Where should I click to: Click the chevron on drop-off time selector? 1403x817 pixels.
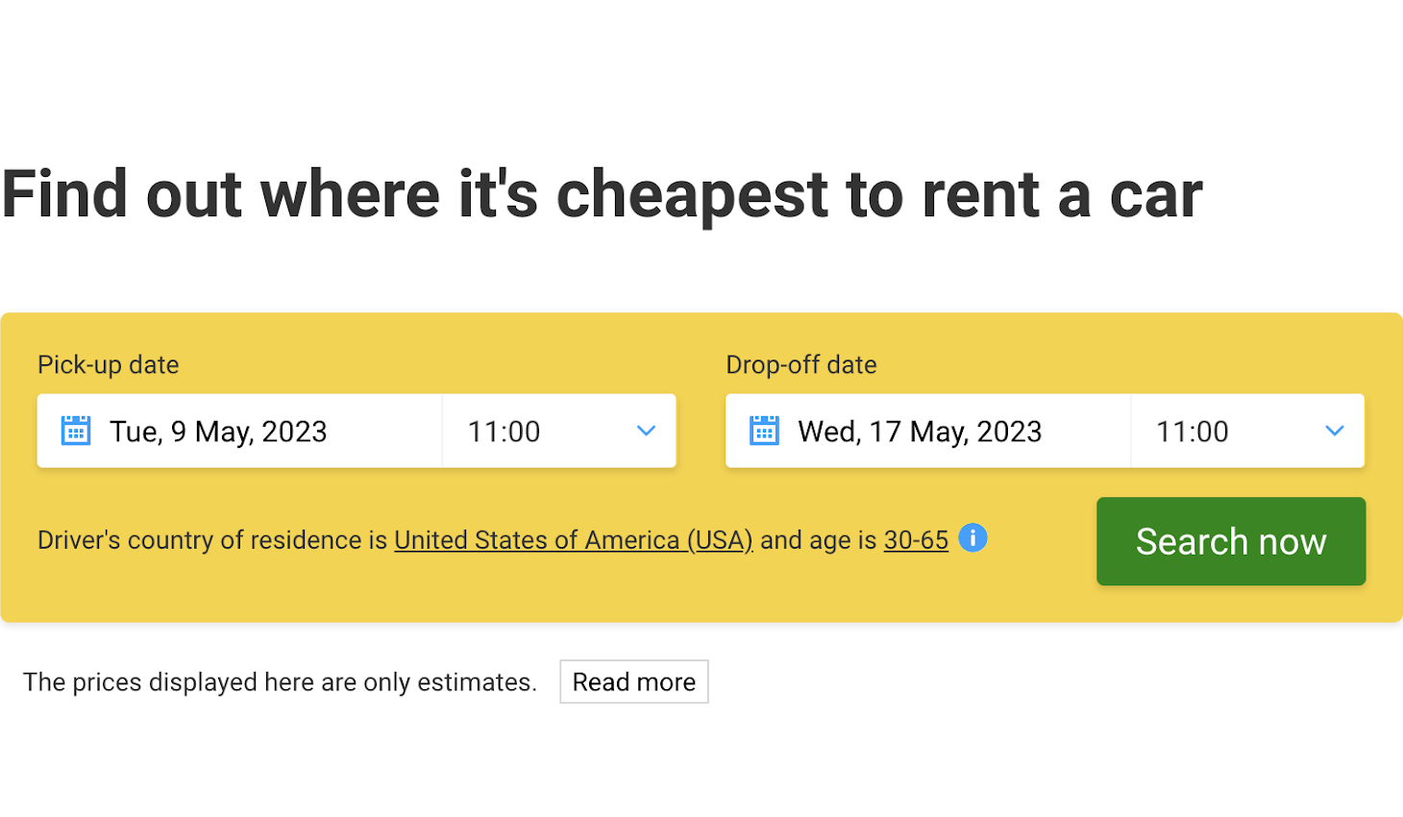(x=1334, y=431)
